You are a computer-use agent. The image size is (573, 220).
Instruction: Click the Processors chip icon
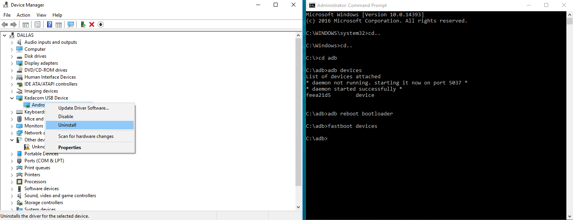[x=19, y=182]
